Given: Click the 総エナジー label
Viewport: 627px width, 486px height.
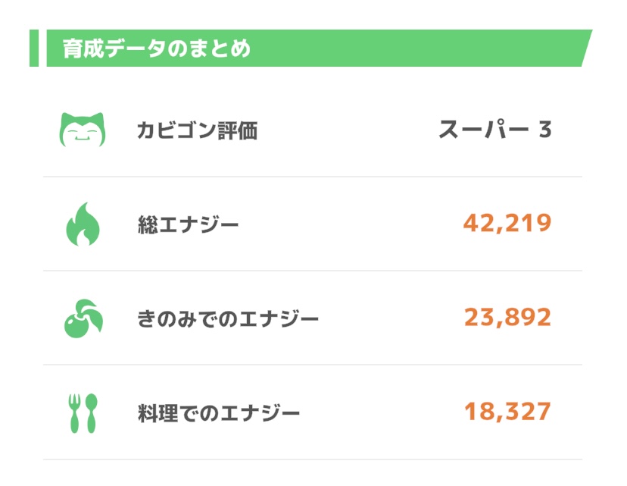Looking at the screenshot, I should 188,224.
